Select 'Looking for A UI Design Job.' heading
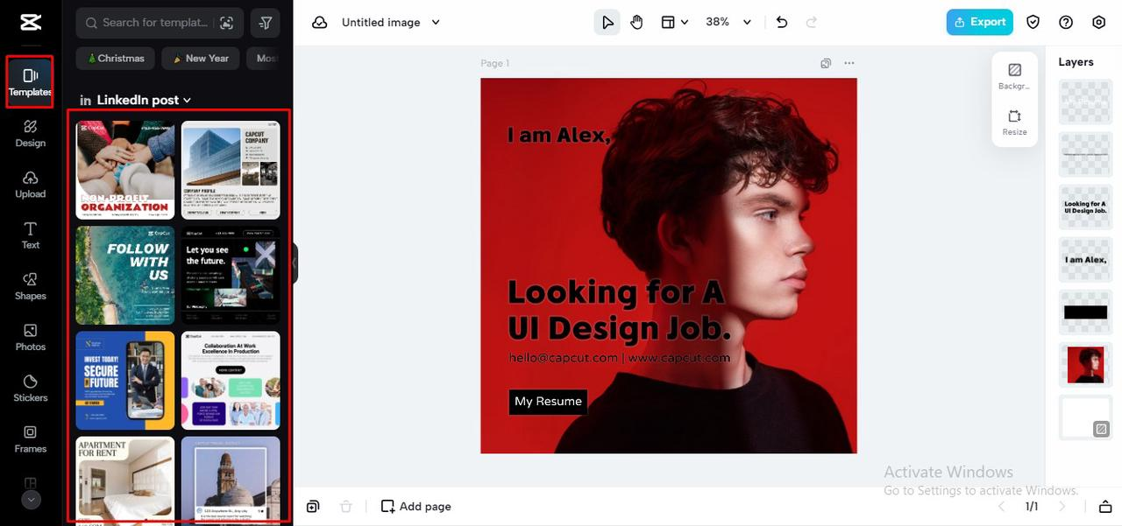The image size is (1122, 526). [619, 309]
